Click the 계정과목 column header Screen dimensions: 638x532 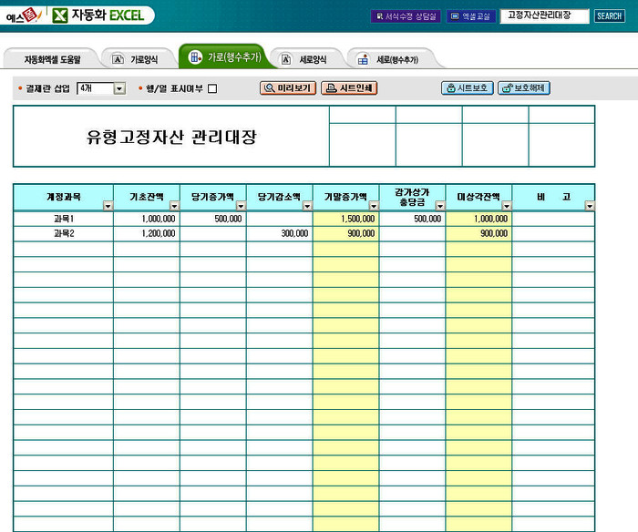point(64,198)
